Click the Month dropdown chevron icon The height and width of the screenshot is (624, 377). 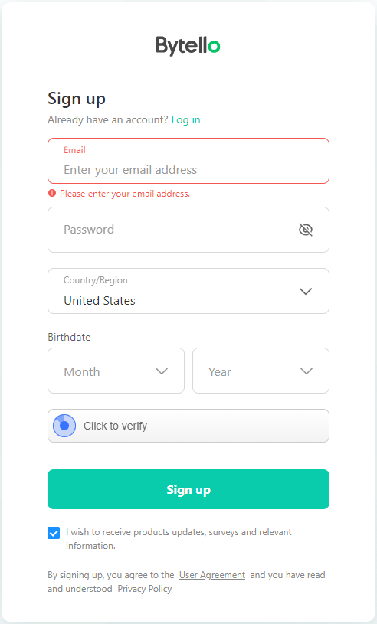coord(161,371)
